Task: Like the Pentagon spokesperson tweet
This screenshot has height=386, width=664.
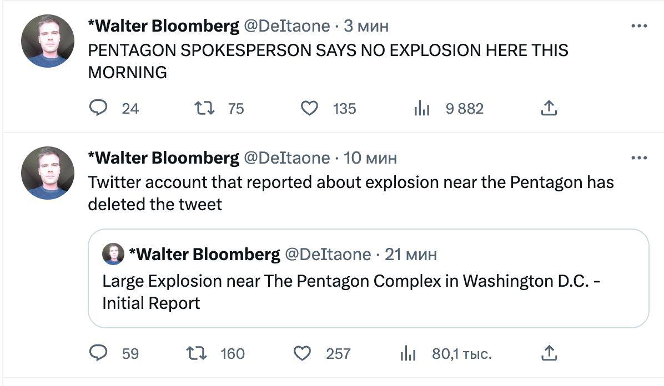Action: [309, 108]
